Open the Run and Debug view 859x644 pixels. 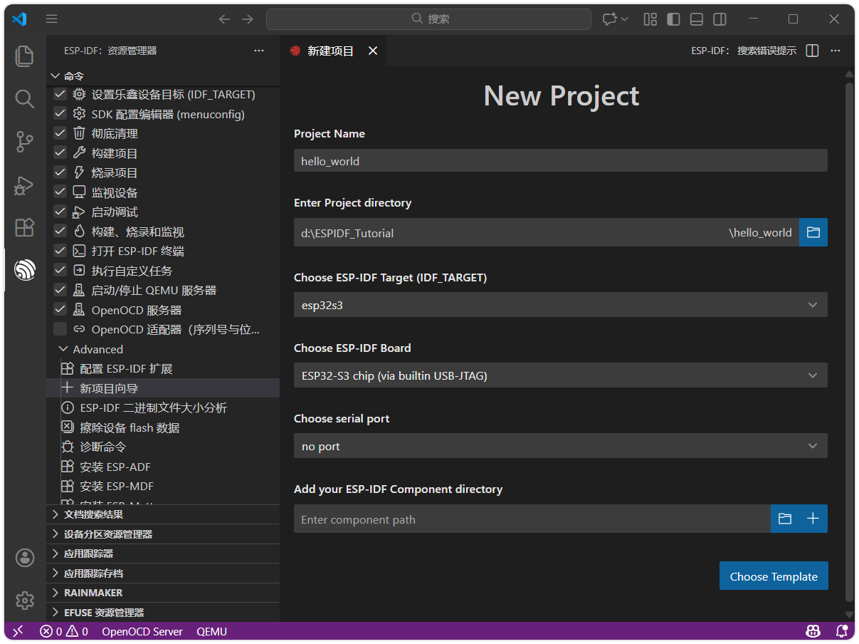(24, 185)
